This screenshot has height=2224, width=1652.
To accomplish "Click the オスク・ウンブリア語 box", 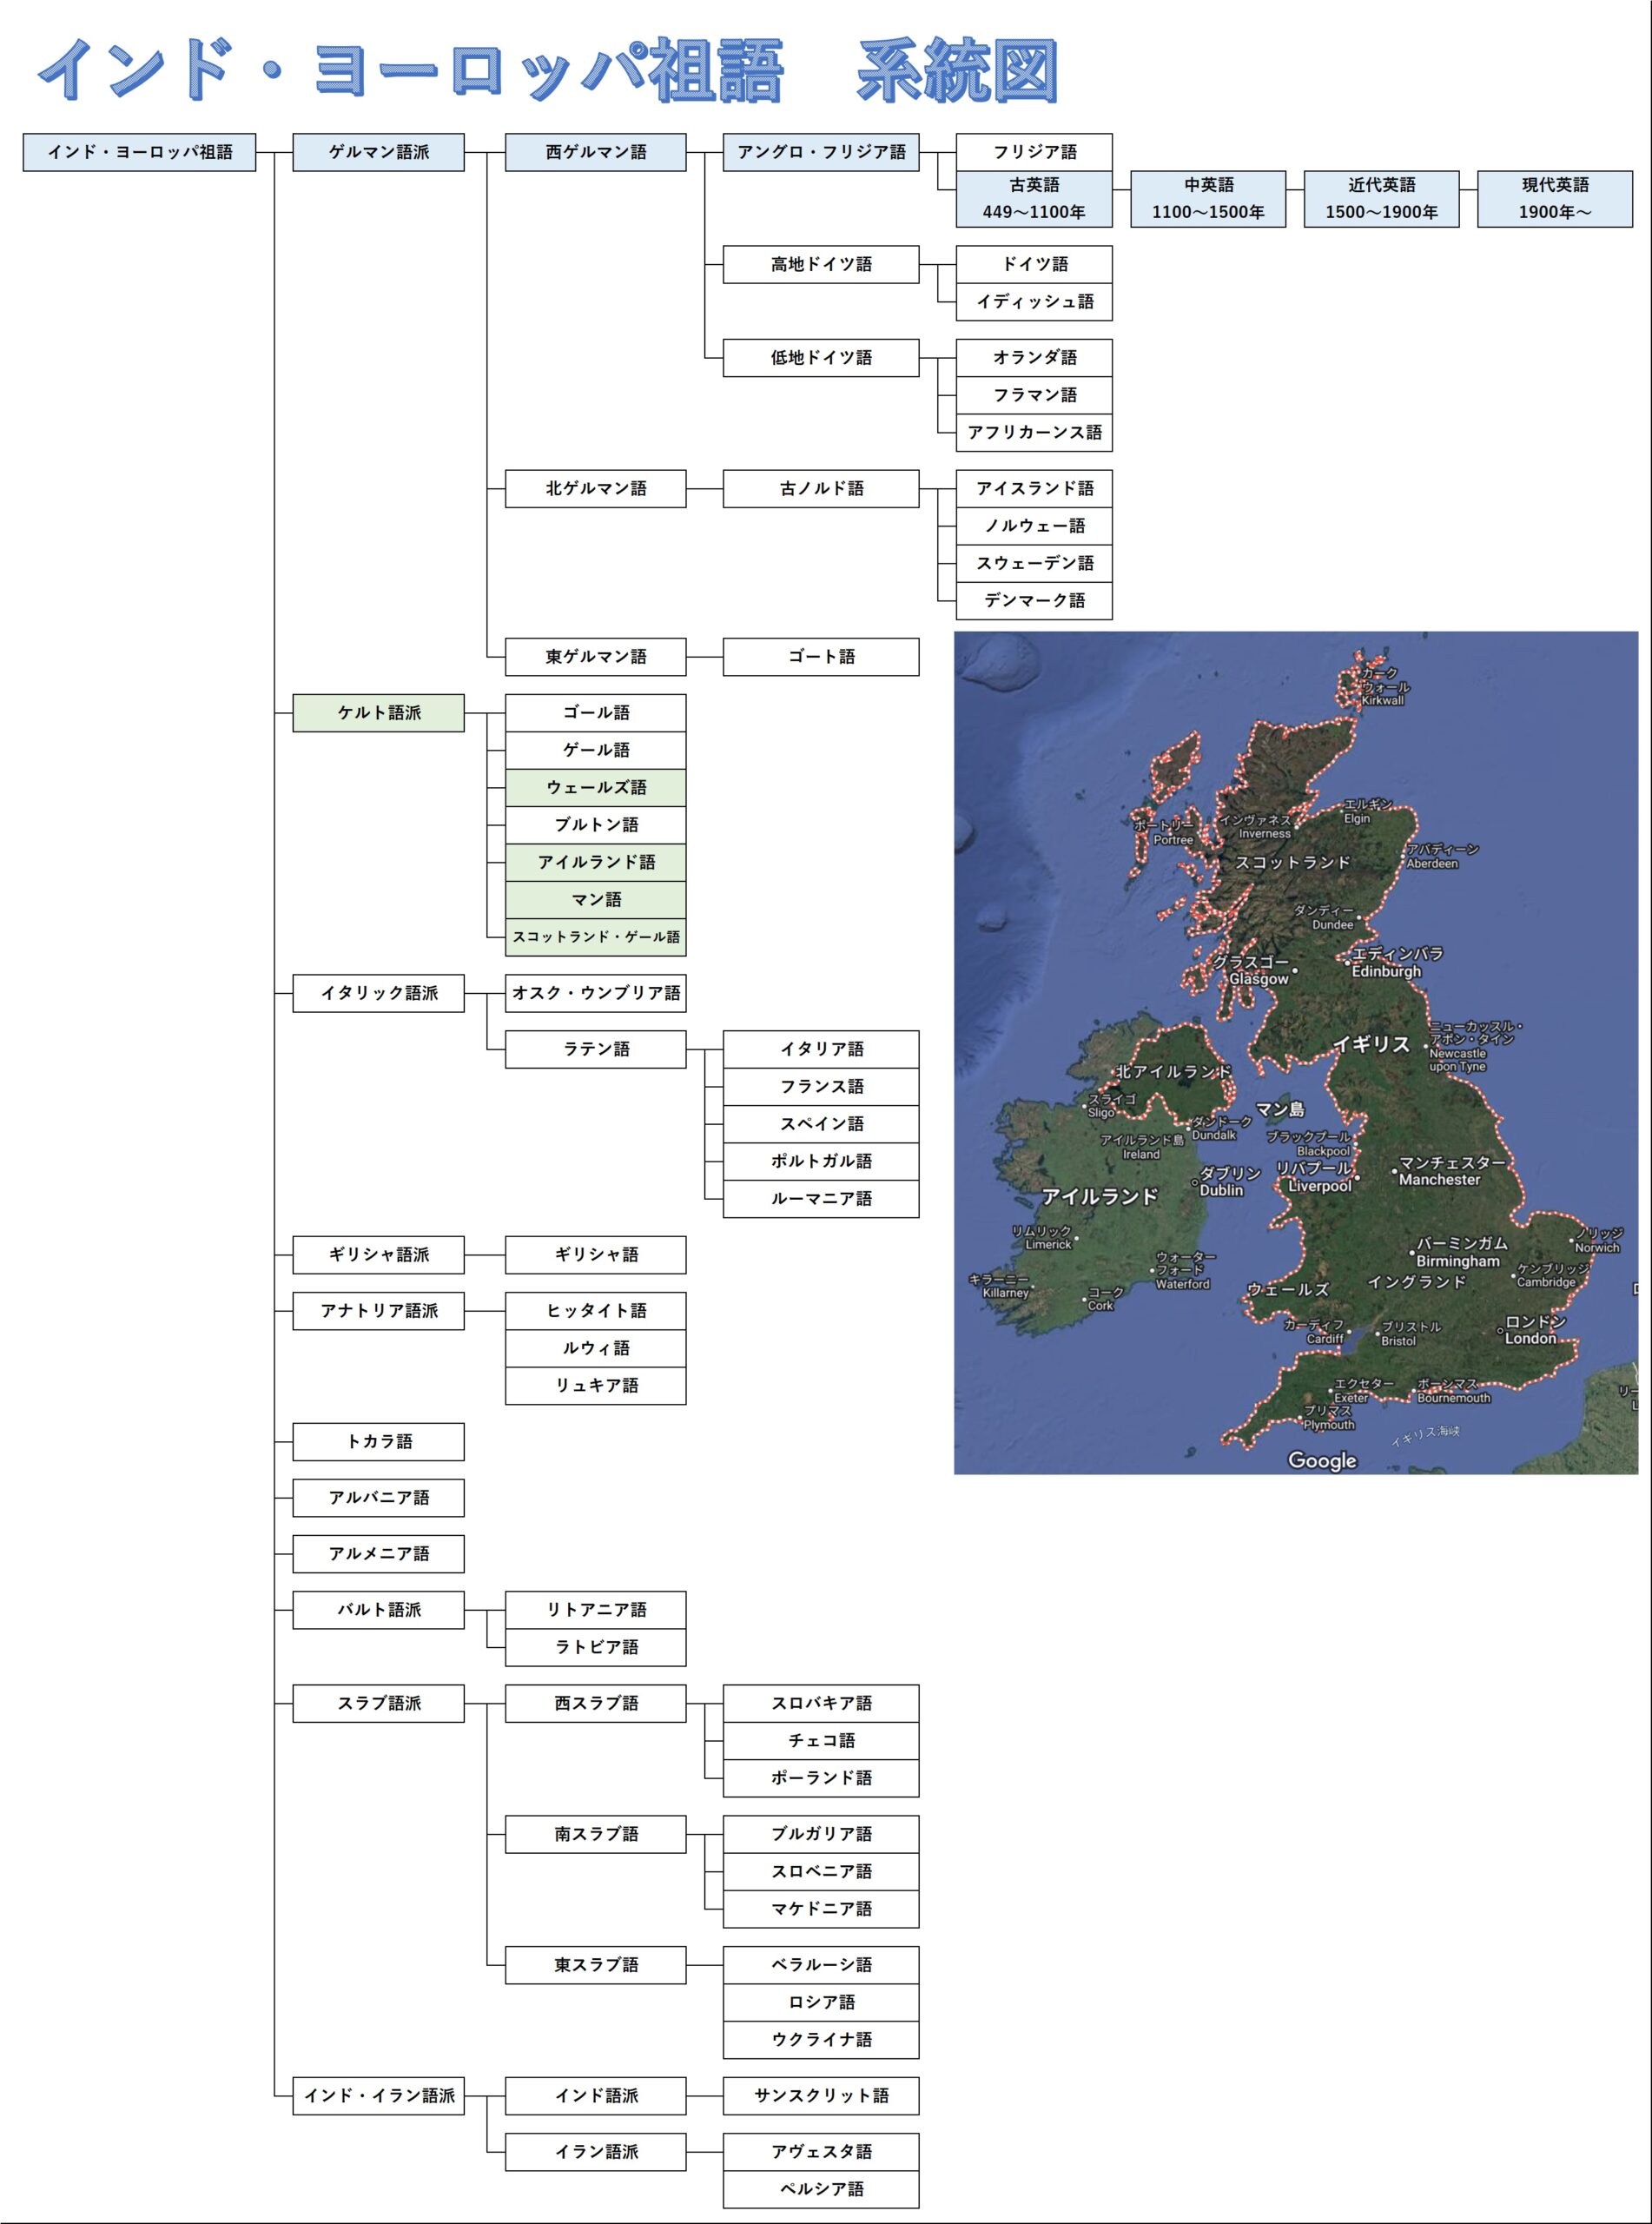I will pyautogui.click(x=596, y=993).
